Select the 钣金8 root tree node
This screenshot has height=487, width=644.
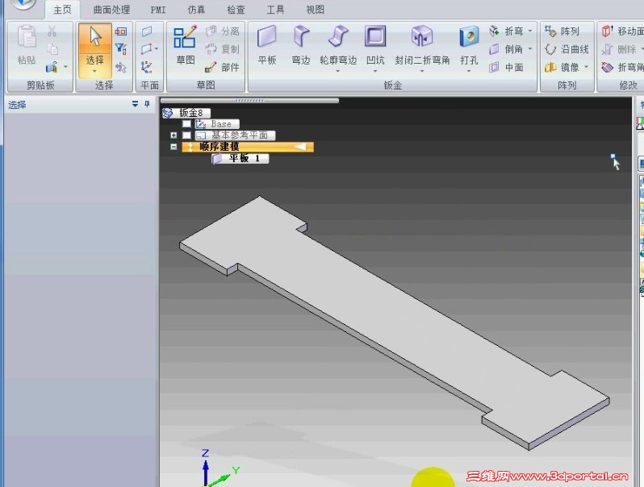pyautogui.click(x=186, y=113)
